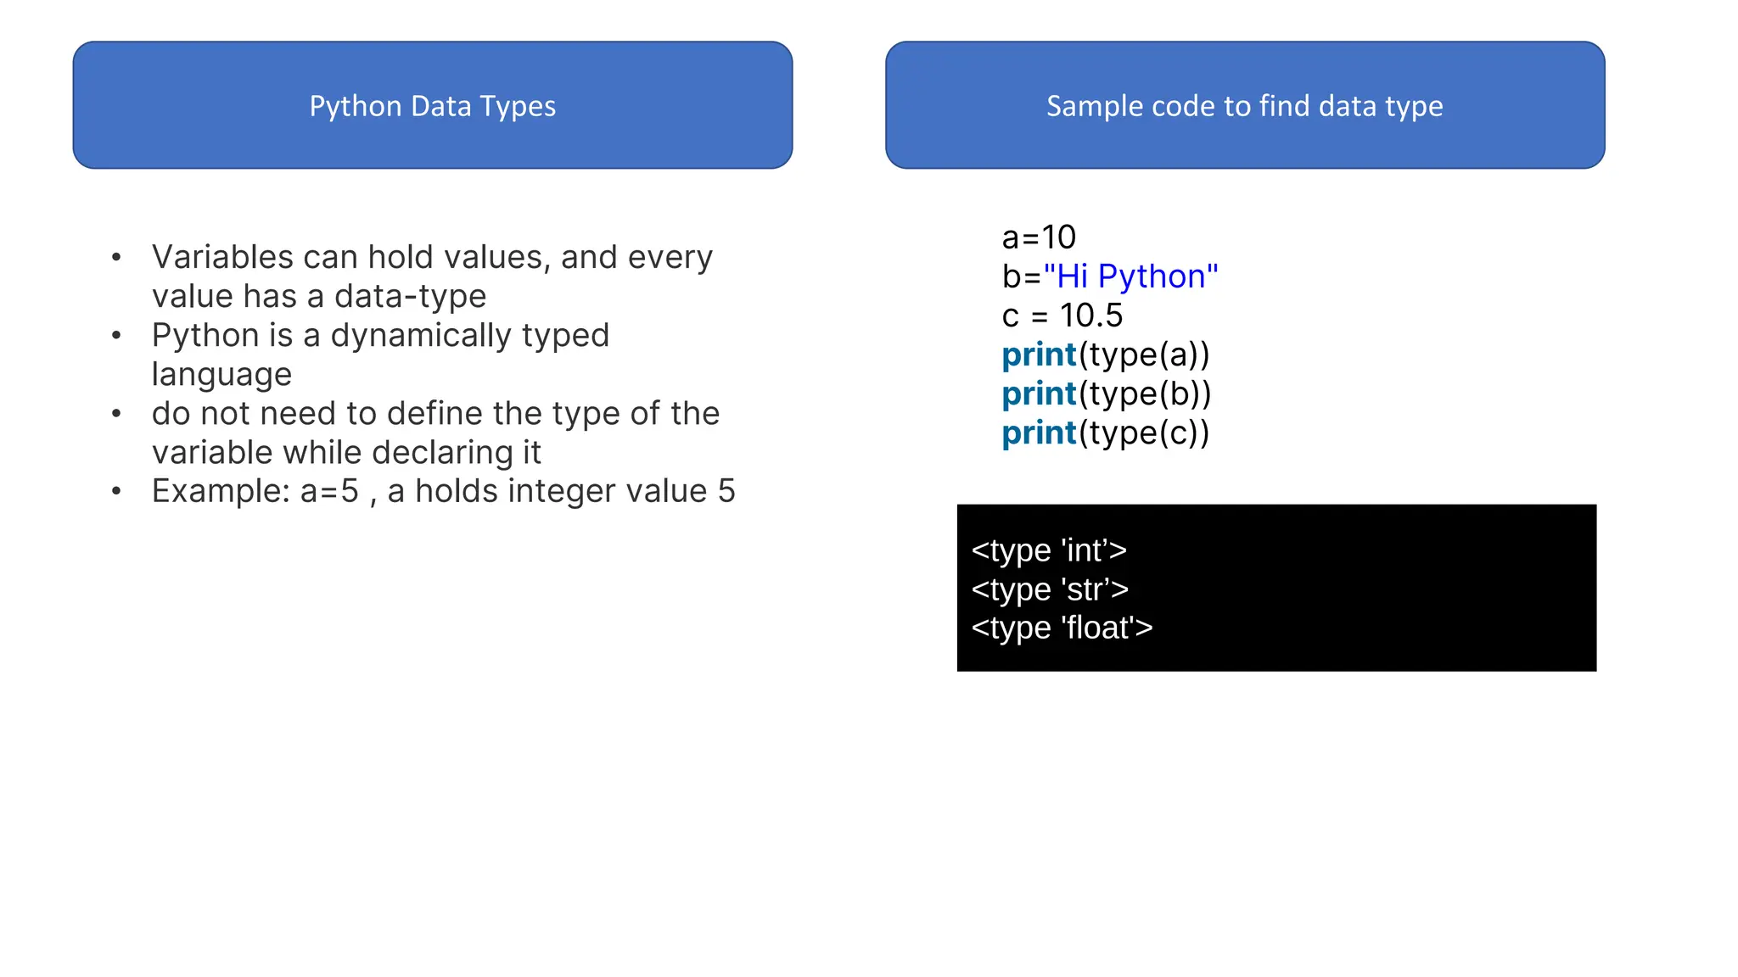The height and width of the screenshot is (977, 1738).
Task: Select the "Sample code to find data type" header
Action: tap(1244, 105)
